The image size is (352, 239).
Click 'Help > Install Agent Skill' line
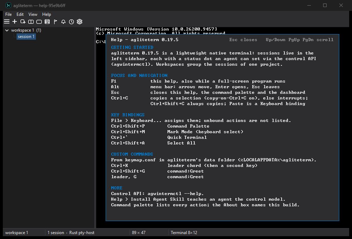[x=198, y=199]
